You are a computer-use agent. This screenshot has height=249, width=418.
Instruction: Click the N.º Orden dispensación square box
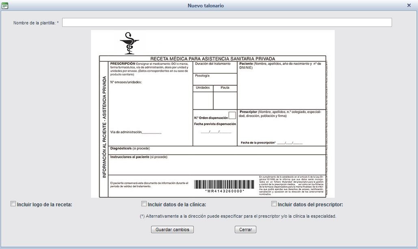(232, 116)
